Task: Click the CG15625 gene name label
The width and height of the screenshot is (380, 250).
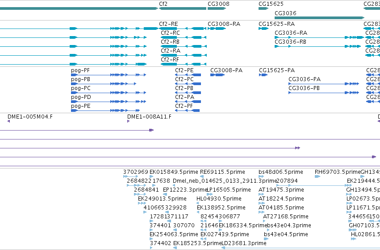Action: point(271,4)
